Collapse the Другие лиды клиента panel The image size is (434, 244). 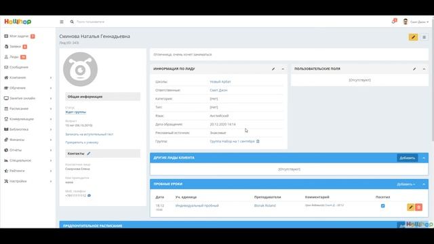[x=424, y=158]
